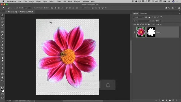This screenshot has height=102, width=181.
Task: Select the Lasso tool
Action: pyautogui.click(x=3, y=22)
